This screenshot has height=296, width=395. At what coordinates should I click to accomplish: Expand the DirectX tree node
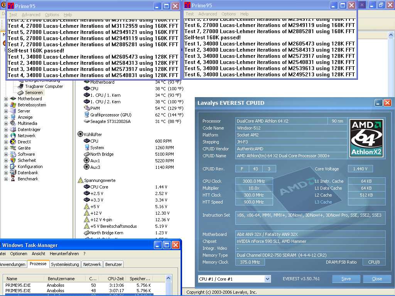point(6,142)
